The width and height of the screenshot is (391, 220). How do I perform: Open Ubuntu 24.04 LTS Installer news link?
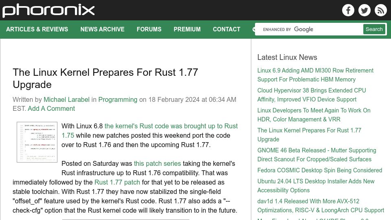coord(316,186)
